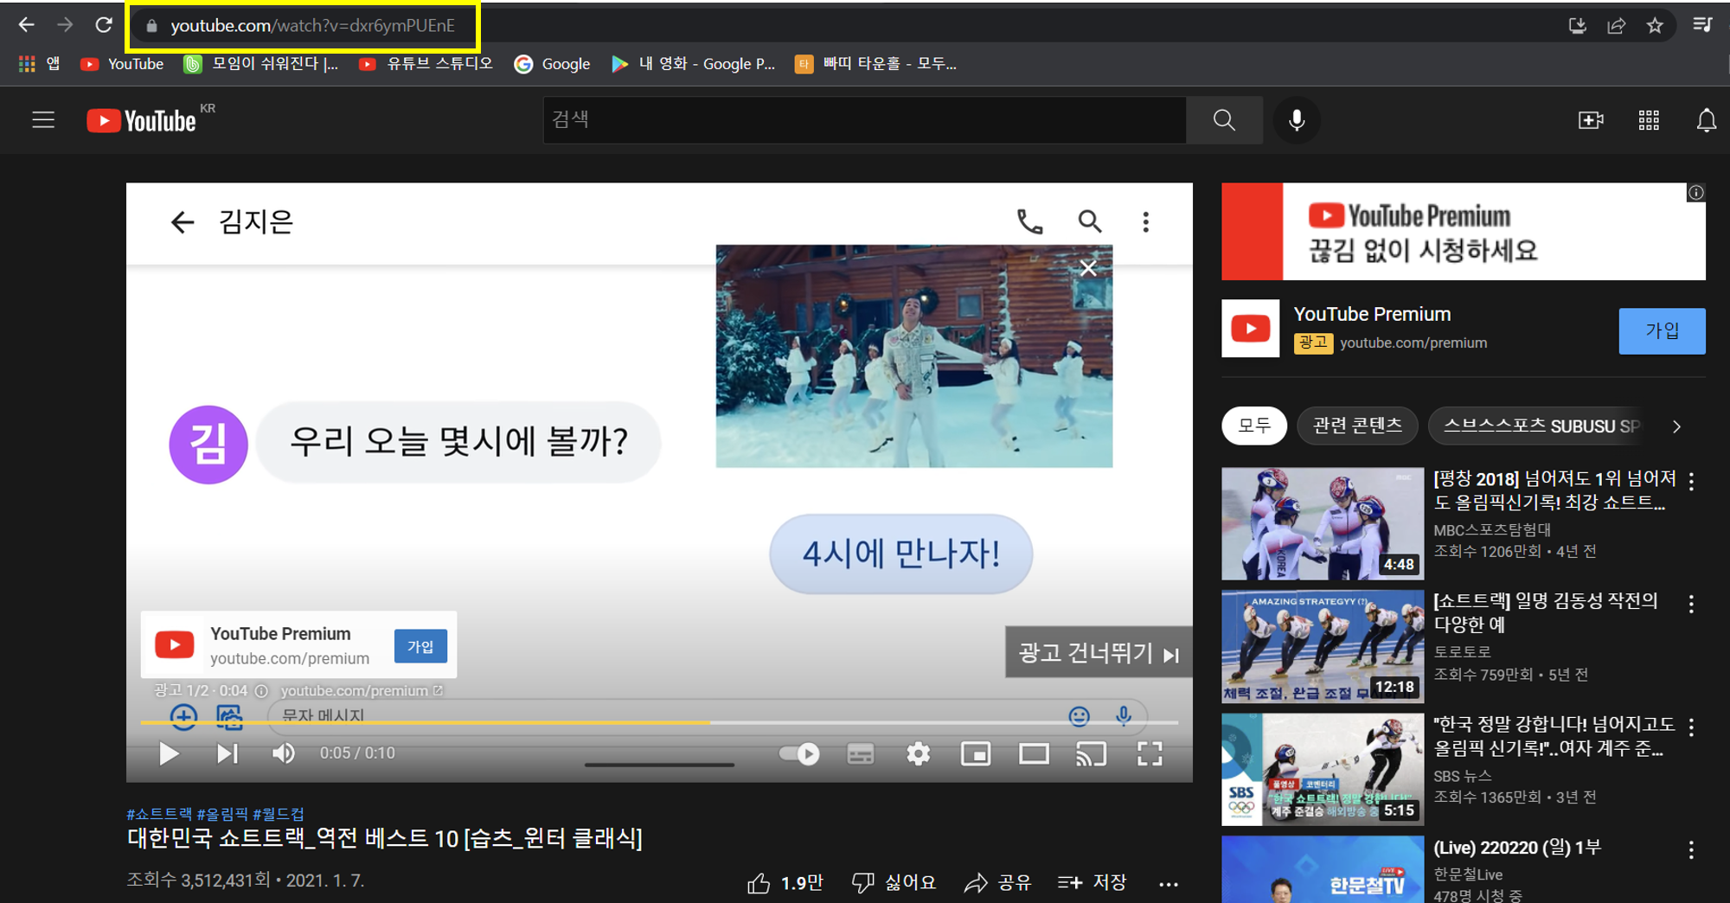The height and width of the screenshot is (903, 1730).
Task: Open the 빠띠 타운홀 bookmark
Action: (875, 64)
